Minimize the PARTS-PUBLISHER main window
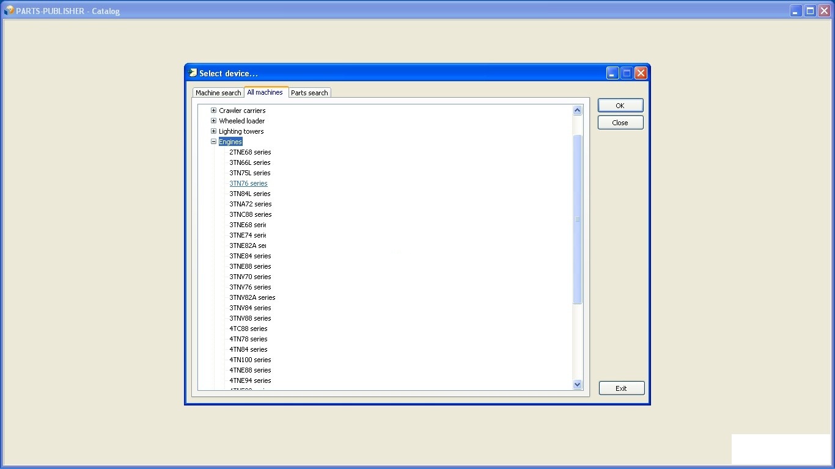This screenshot has width=835, height=469. point(796,10)
